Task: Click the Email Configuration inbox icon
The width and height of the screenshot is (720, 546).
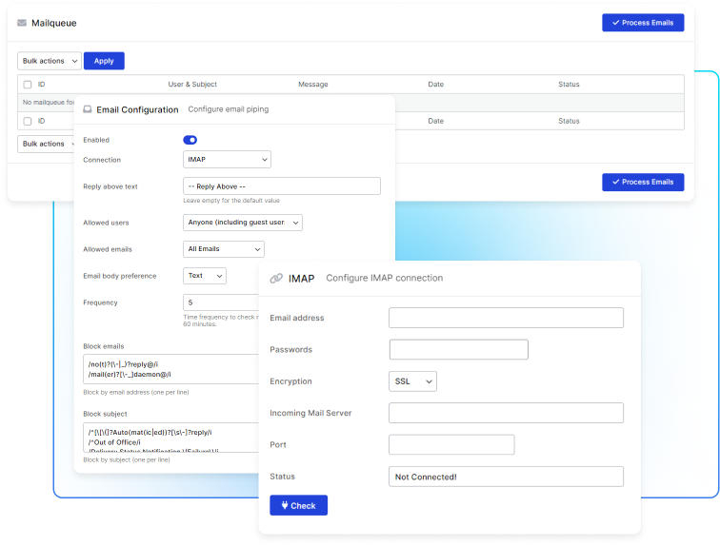Action: coord(88,109)
